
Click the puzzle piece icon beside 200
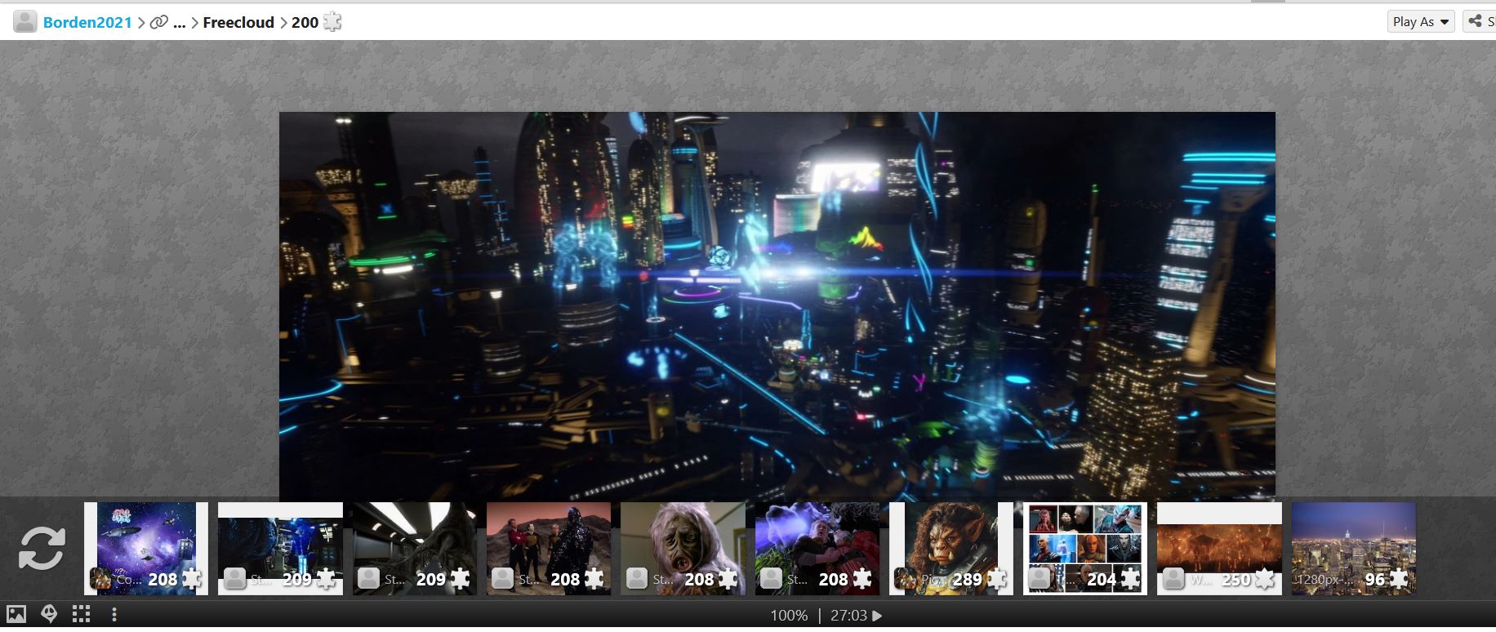332,22
